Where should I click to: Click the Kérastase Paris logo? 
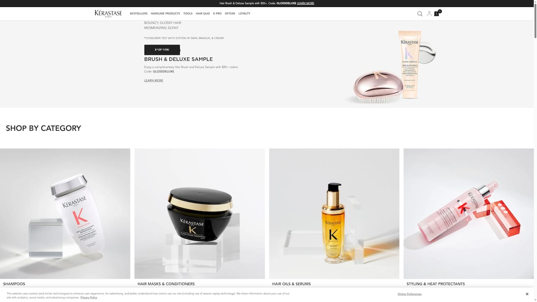tap(108, 13)
